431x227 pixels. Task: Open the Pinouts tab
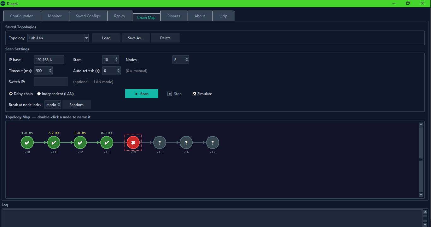click(174, 16)
